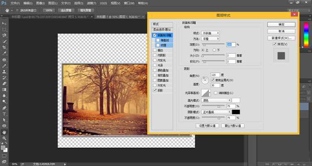Click the 复位为默认值 button

coord(233,126)
